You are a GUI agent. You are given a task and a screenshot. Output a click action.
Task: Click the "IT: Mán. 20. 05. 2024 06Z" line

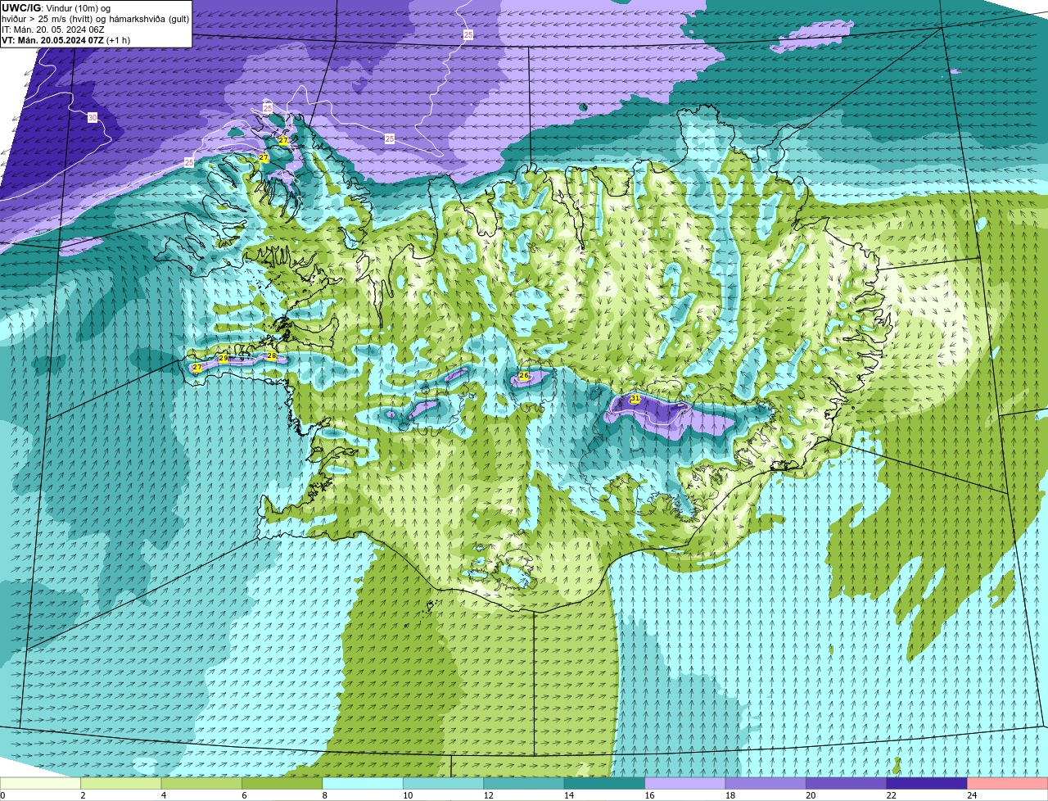(53, 29)
